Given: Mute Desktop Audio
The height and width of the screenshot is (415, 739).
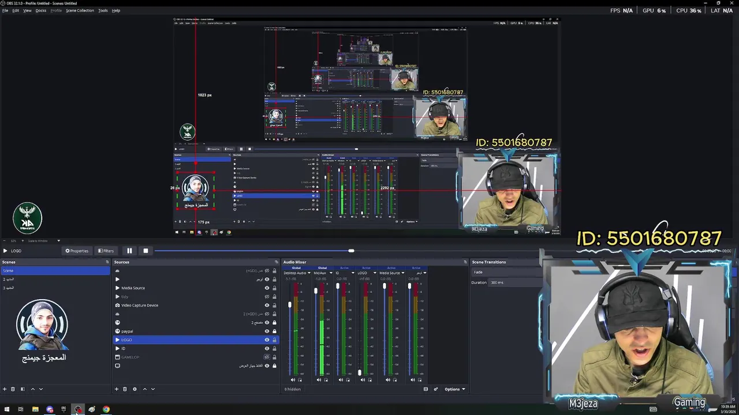Looking at the screenshot, I should coord(293,380).
